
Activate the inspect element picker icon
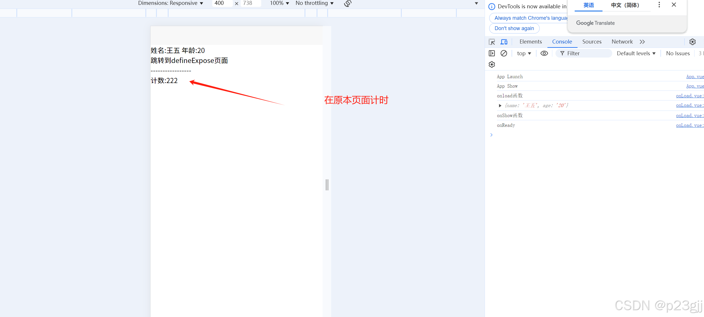tap(492, 42)
